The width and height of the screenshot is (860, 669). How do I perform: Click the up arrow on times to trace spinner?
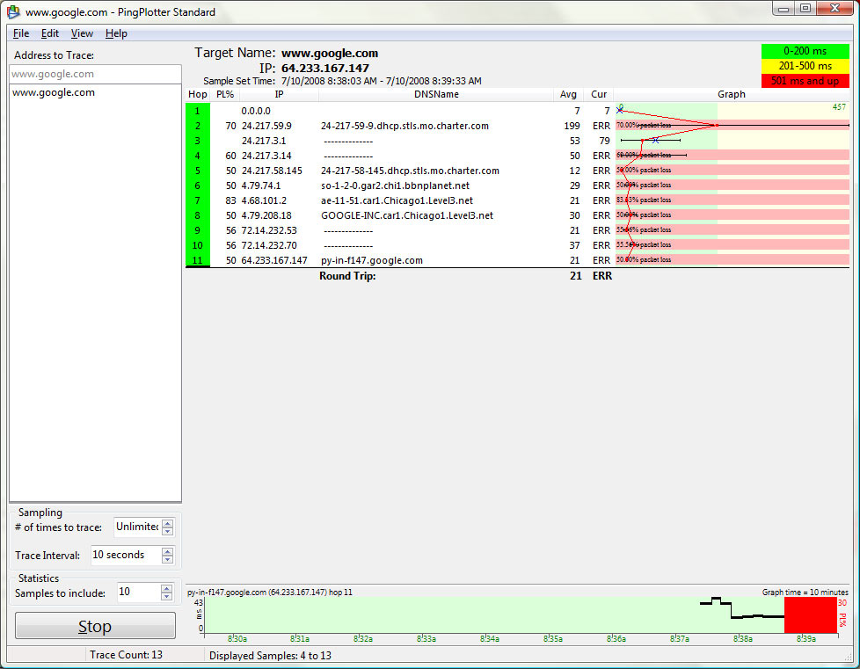(165, 522)
